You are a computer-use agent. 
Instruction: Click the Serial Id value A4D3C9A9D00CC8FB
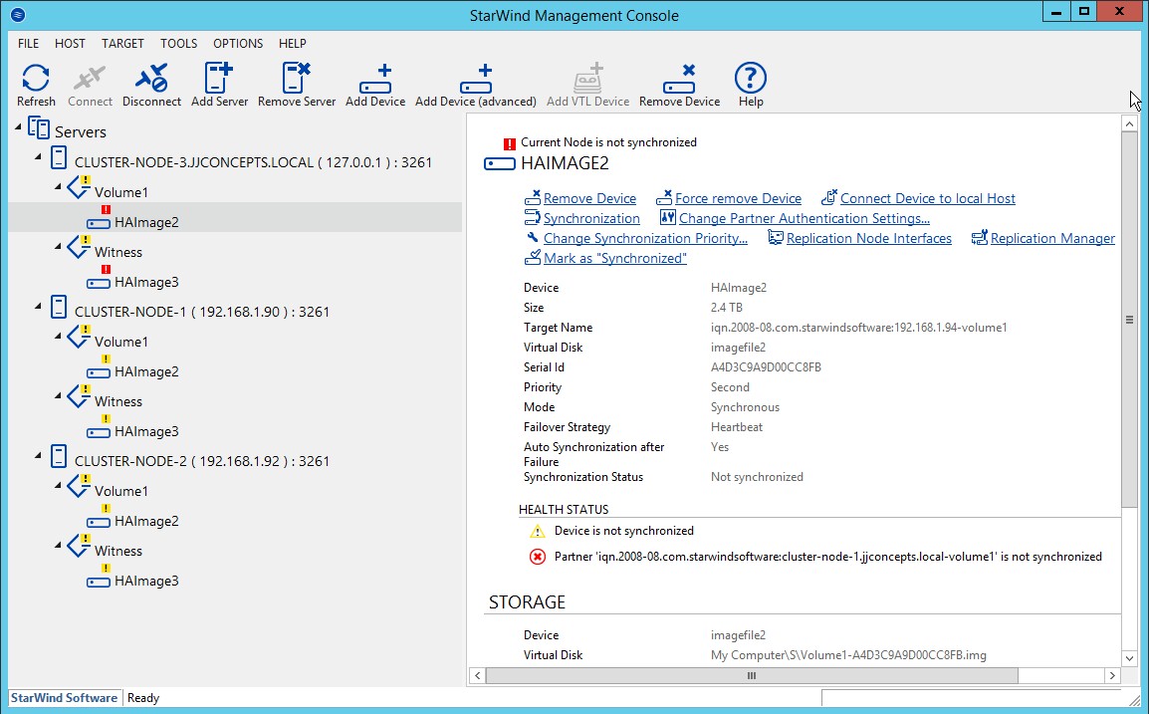pos(766,367)
